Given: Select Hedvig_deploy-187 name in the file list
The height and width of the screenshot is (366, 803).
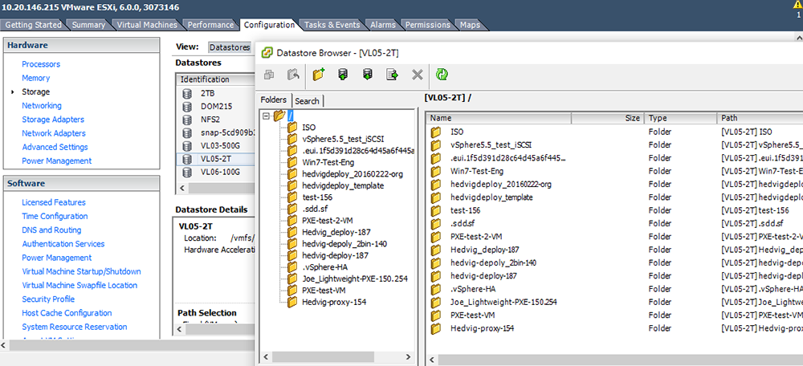Looking at the screenshot, I should coord(484,250).
